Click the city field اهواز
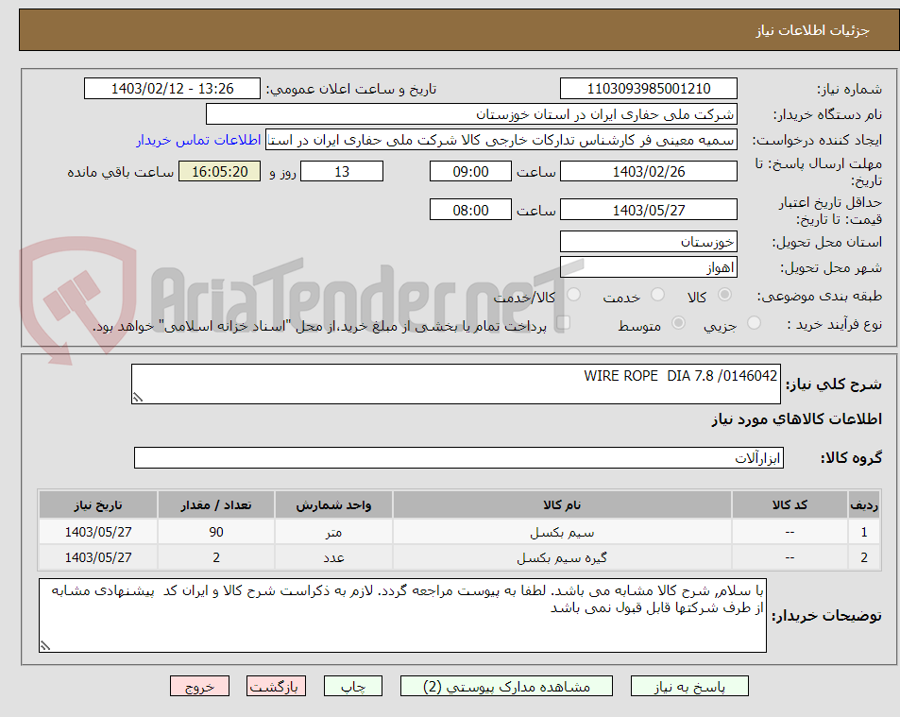Screen dimensions: 900x717 pos(649,267)
